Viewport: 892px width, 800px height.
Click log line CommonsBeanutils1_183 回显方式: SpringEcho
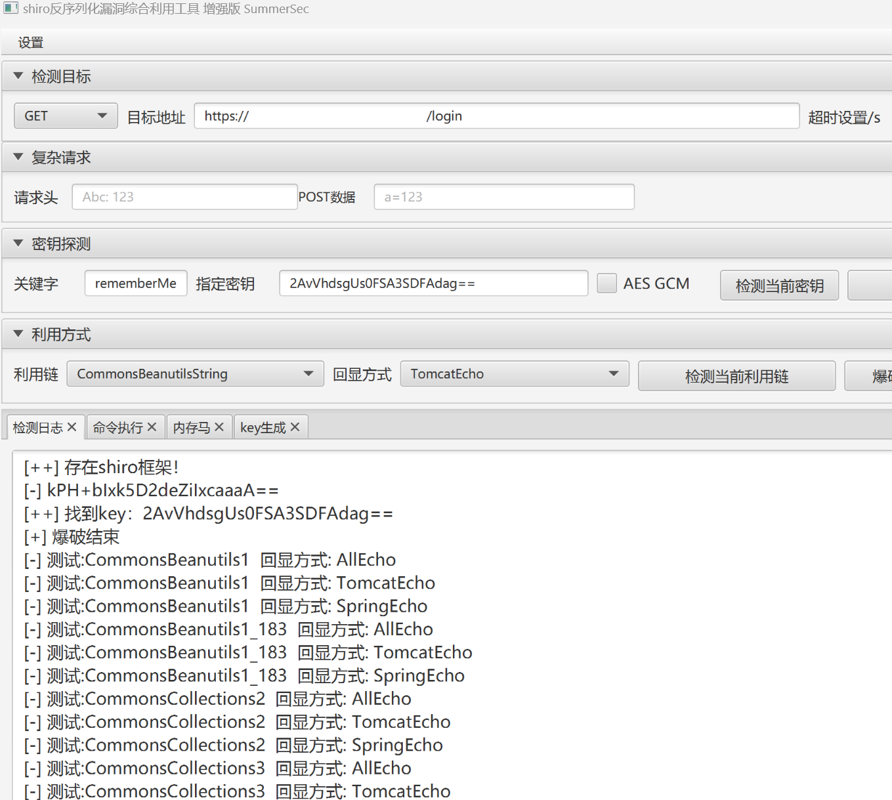click(x=244, y=675)
